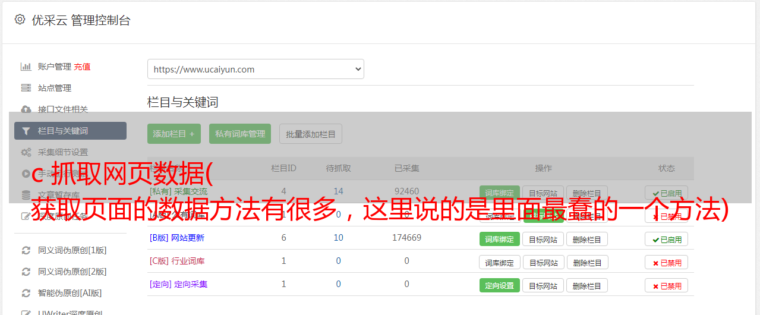This screenshot has width=760, height=315.
Task: Click the 状态 column header
Action: point(667,168)
